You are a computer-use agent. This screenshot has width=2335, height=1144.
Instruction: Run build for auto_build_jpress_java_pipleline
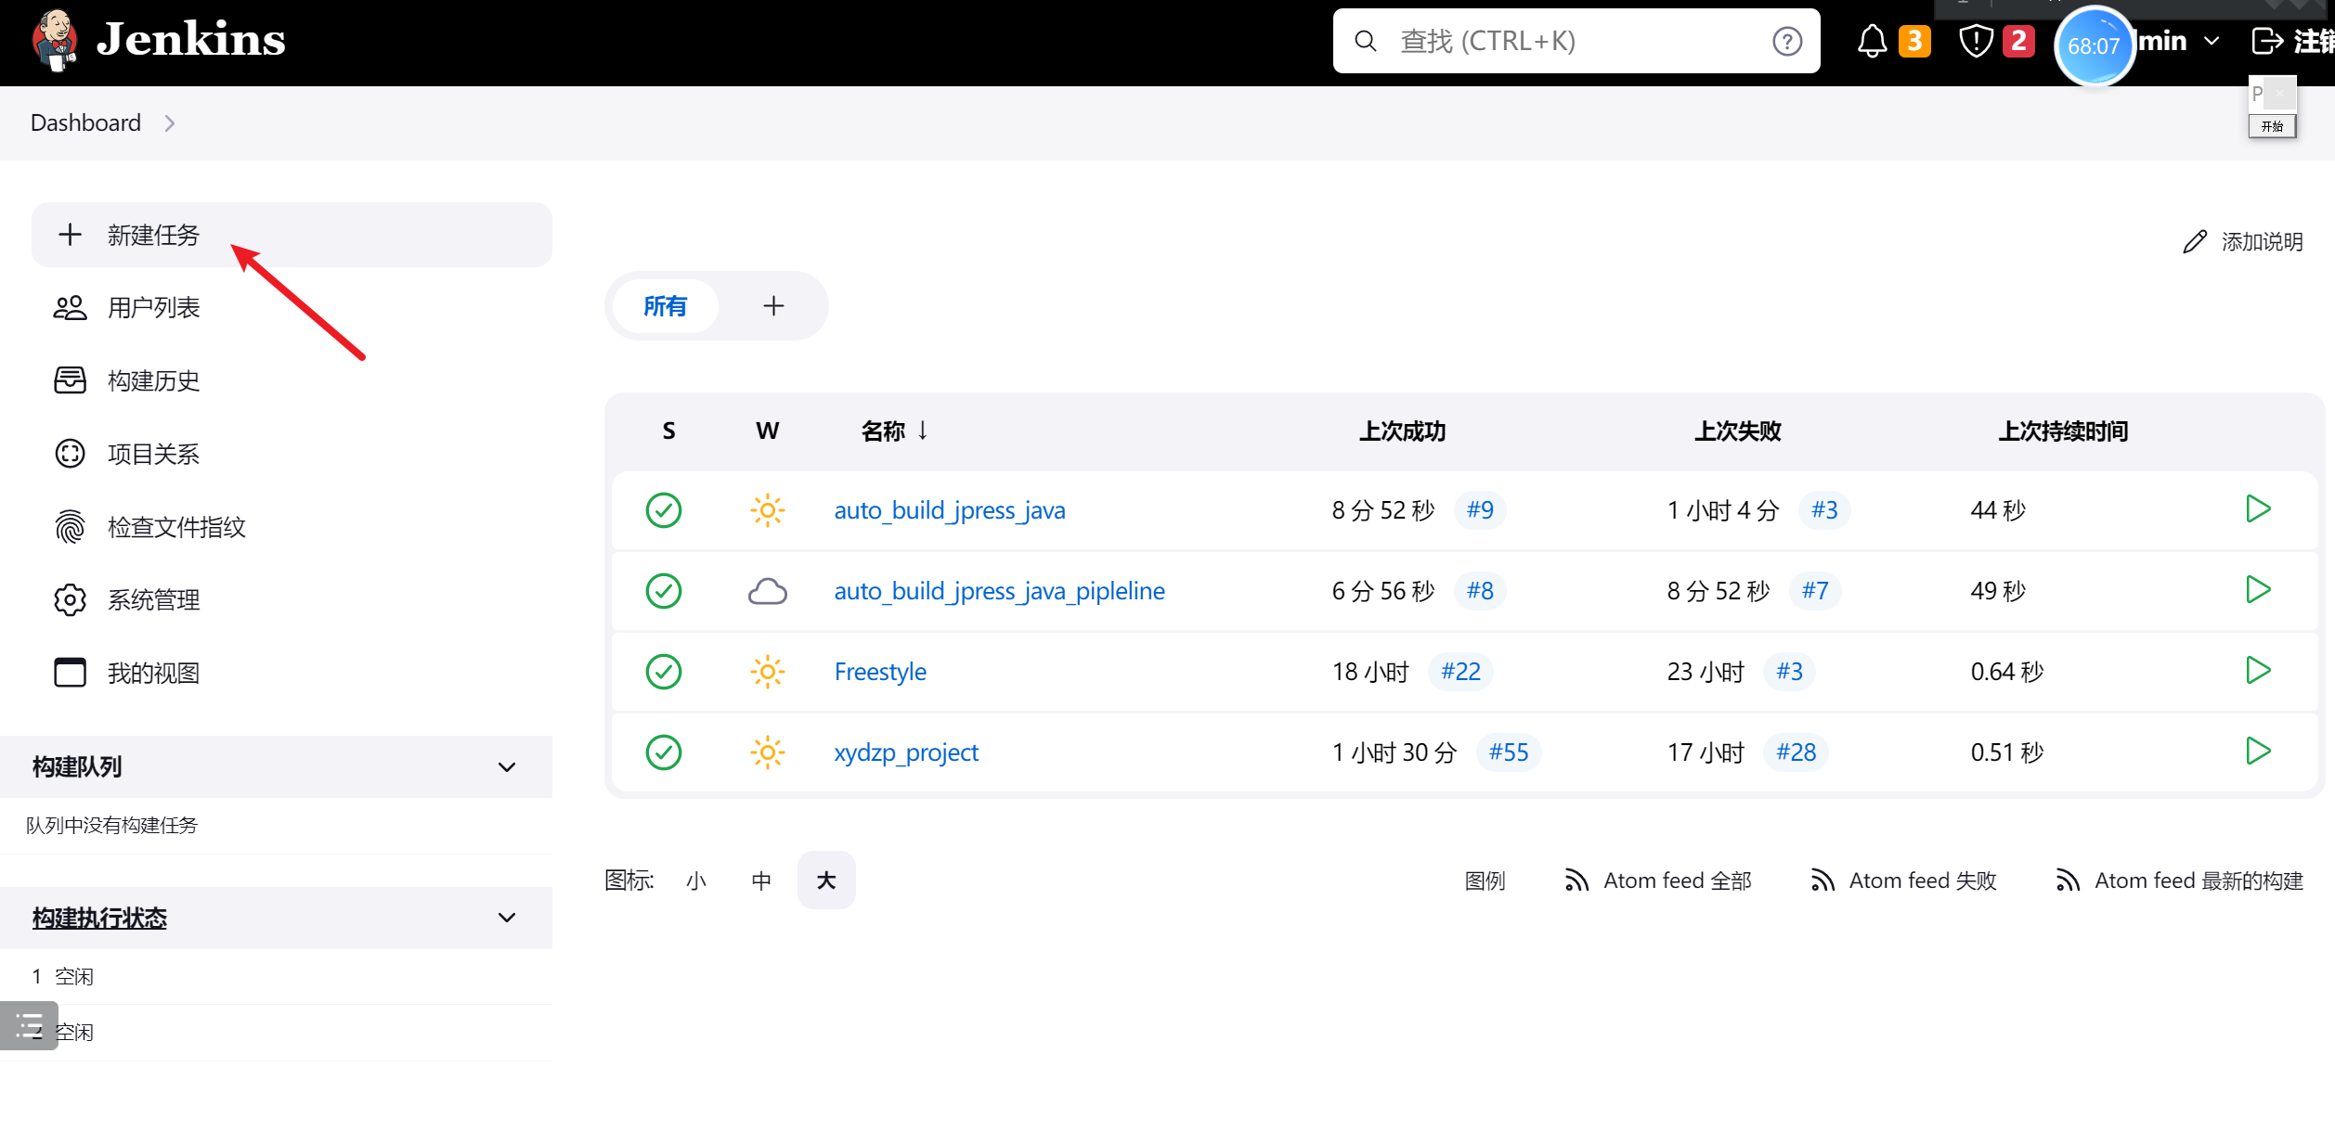(2258, 589)
